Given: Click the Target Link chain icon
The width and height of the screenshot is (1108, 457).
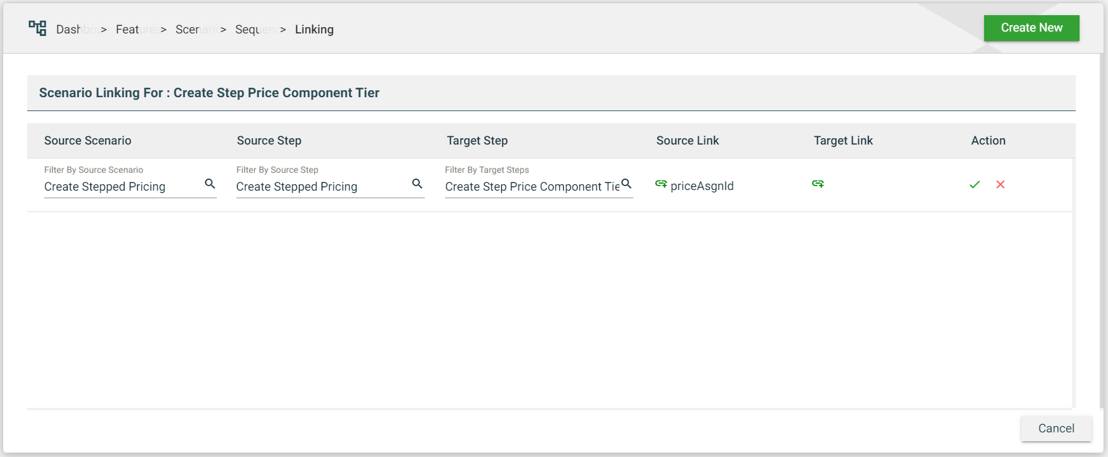Looking at the screenshot, I should [818, 184].
